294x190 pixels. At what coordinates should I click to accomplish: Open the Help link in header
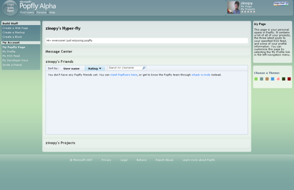(x=52, y=12)
